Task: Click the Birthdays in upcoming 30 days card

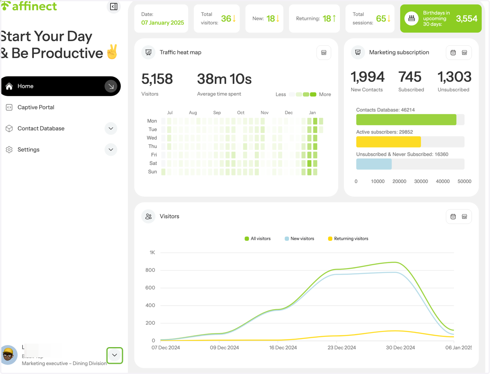Action: tap(441, 19)
